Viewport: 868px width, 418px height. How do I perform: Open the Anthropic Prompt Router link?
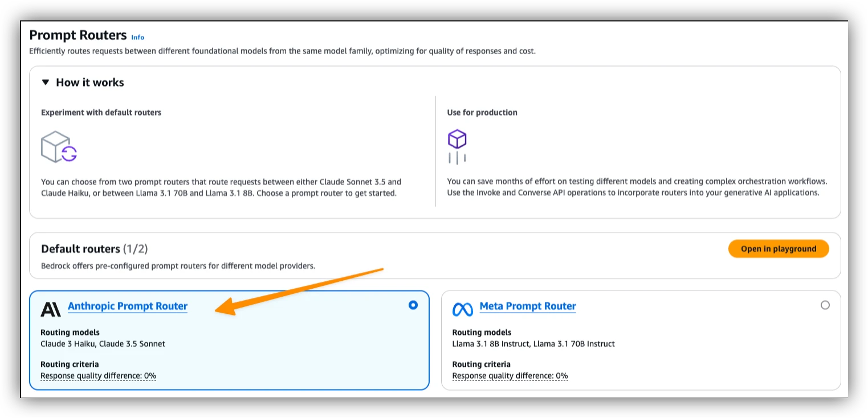[128, 306]
